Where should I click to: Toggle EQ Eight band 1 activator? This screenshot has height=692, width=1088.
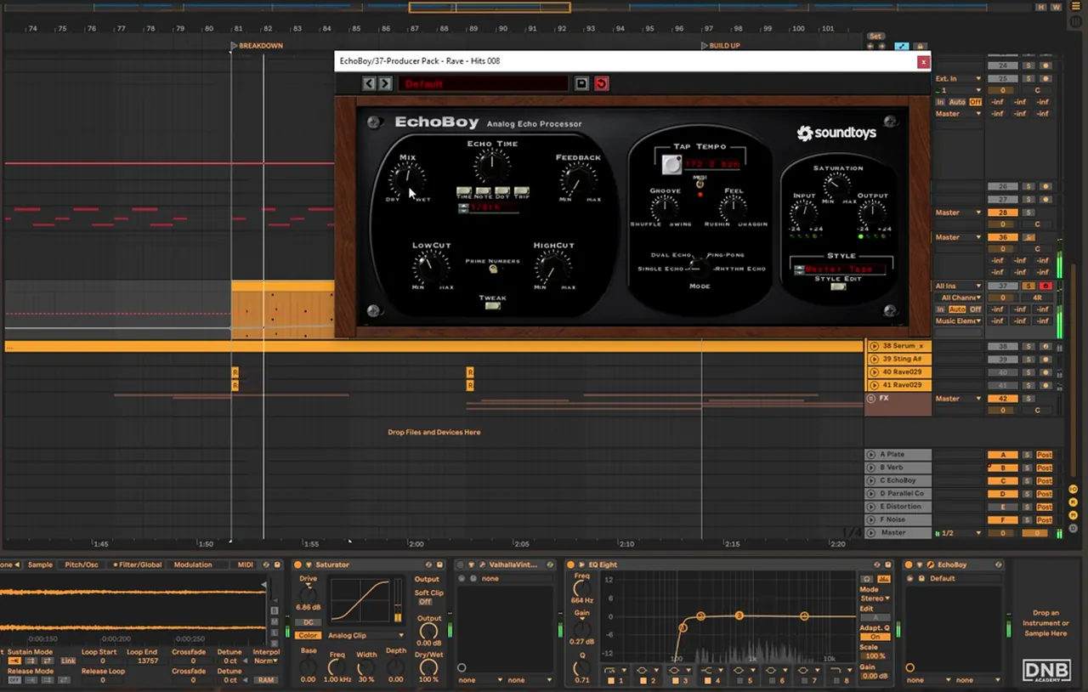click(611, 680)
